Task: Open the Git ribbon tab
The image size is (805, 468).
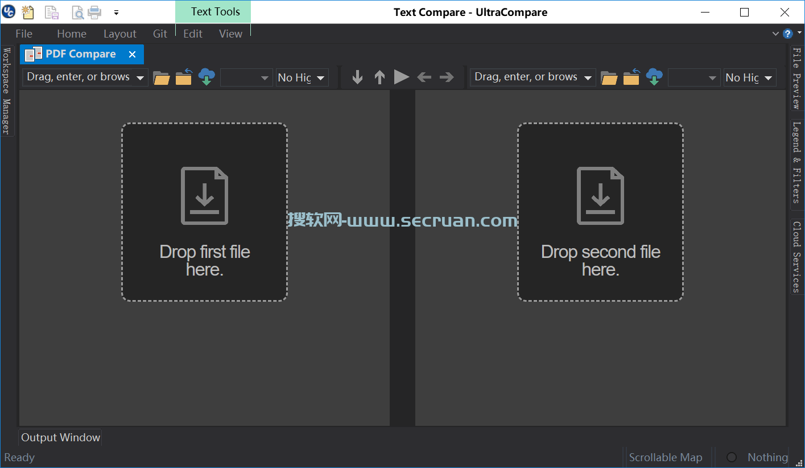Action: click(x=160, y=34)
